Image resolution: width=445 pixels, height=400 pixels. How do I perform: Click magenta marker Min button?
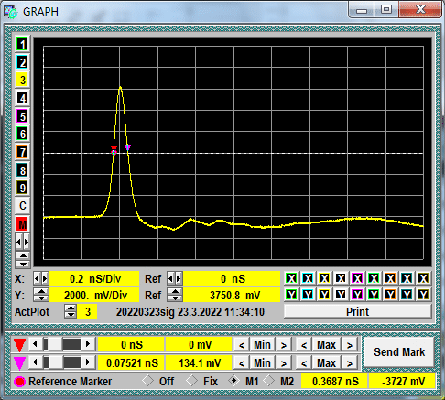pyautogui.click(x=262, y=363)
